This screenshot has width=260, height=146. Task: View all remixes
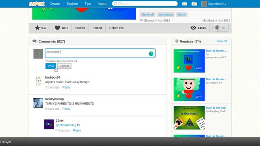pos(221,41)
